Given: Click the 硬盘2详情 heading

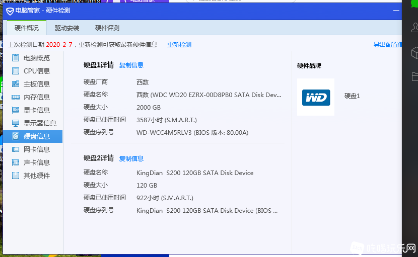Looking at the screenshot, I should (x=99, y=158).
